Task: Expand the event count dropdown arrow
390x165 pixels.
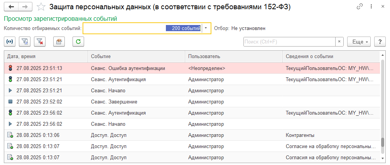Action: coord(206,28)
